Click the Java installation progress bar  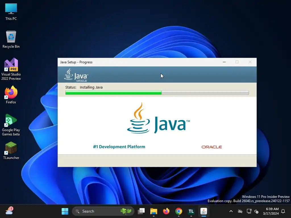(157, 93)
